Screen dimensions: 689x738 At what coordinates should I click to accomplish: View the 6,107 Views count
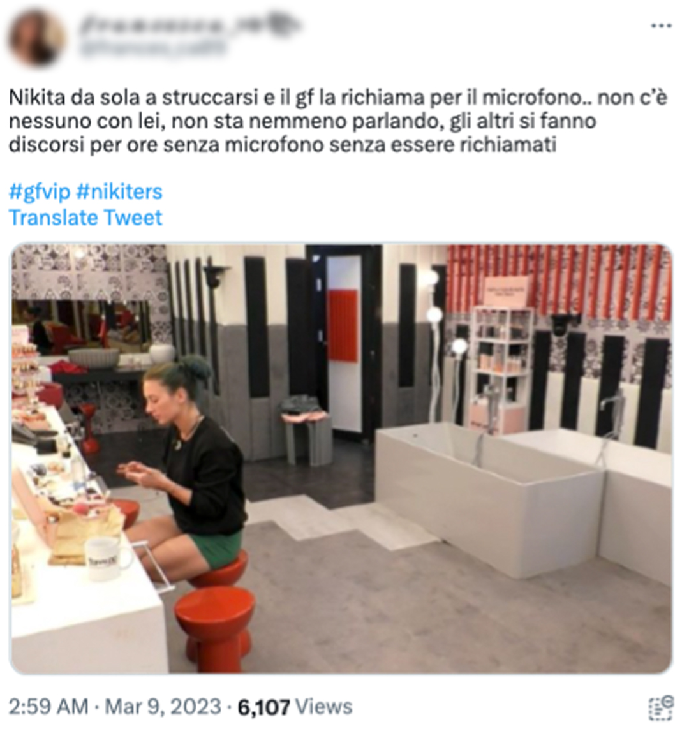coord(295,707)
